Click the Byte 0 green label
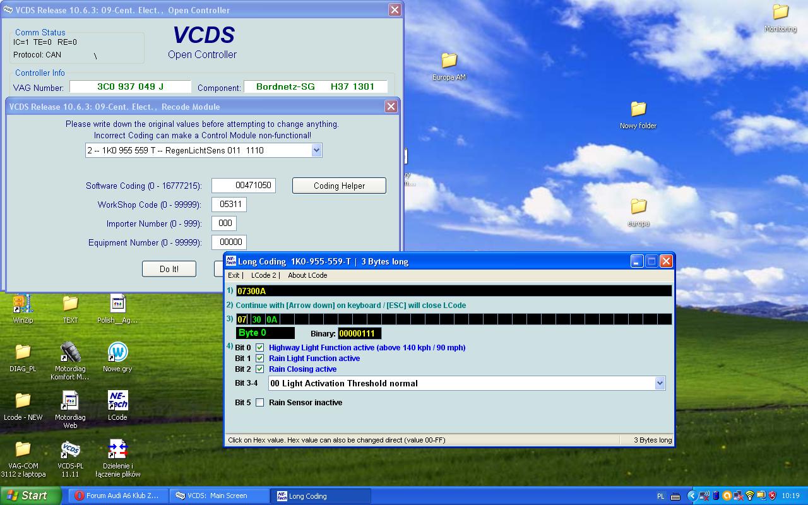 265,333
